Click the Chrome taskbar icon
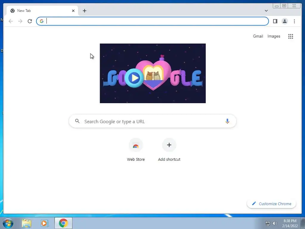Viewport: 305px width, 229px height. (63, 223)
